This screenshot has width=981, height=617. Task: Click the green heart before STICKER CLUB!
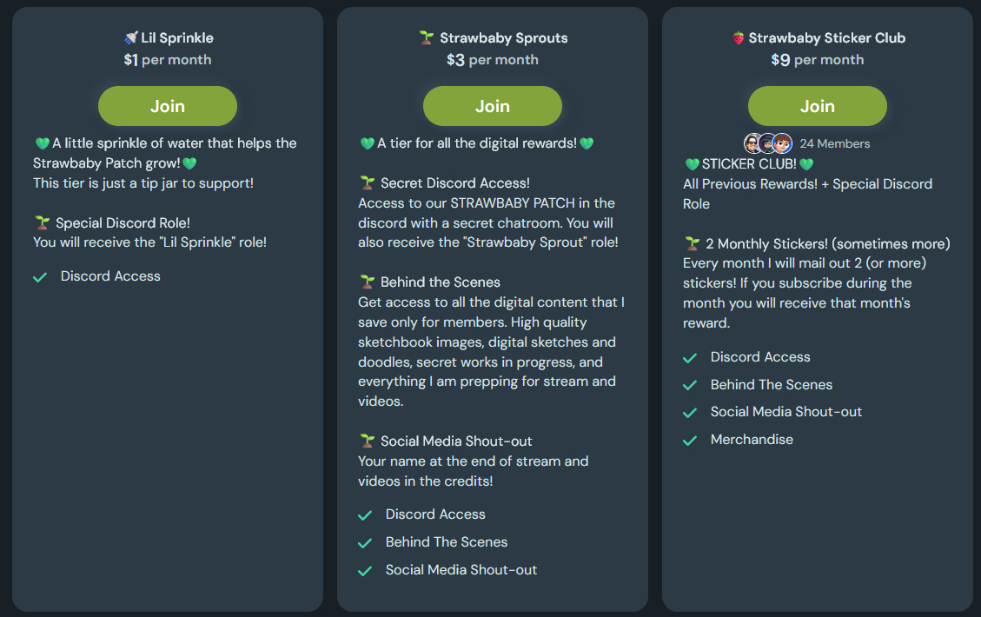coord(692,163)
